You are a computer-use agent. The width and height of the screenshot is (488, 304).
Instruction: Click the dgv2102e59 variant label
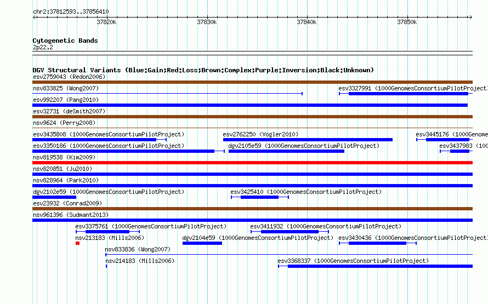[109, 192]
